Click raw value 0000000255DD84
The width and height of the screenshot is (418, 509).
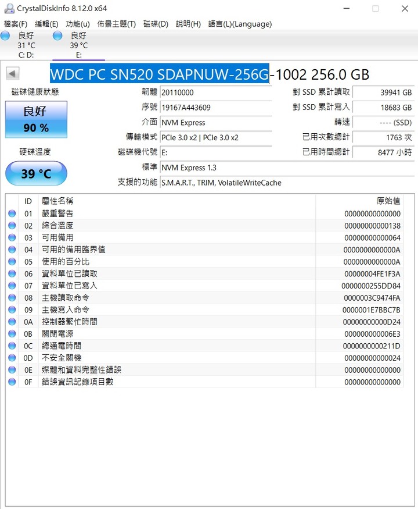371,286
